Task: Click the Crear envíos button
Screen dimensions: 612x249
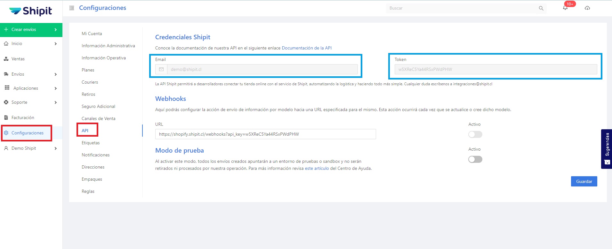Action: [31, 30]
